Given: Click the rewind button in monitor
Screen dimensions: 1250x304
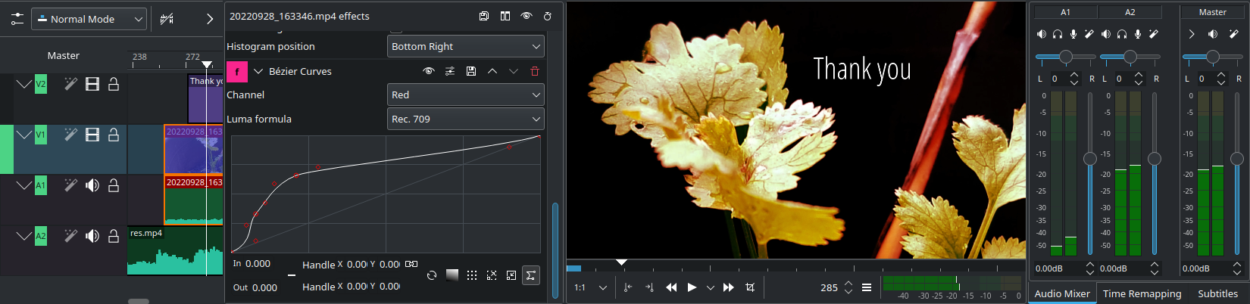Looking at the screenshot, I should [x=670, y=287].
